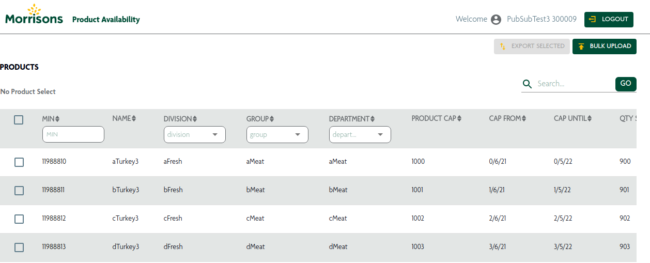The width and height of the screenshot is (650, 263).
Task: Sort by NAME column arrows
Action: (134, 119)
